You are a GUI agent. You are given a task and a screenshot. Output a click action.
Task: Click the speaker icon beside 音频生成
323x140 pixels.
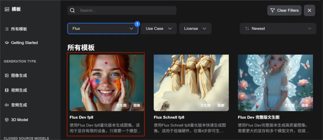[x=7, y=105]
